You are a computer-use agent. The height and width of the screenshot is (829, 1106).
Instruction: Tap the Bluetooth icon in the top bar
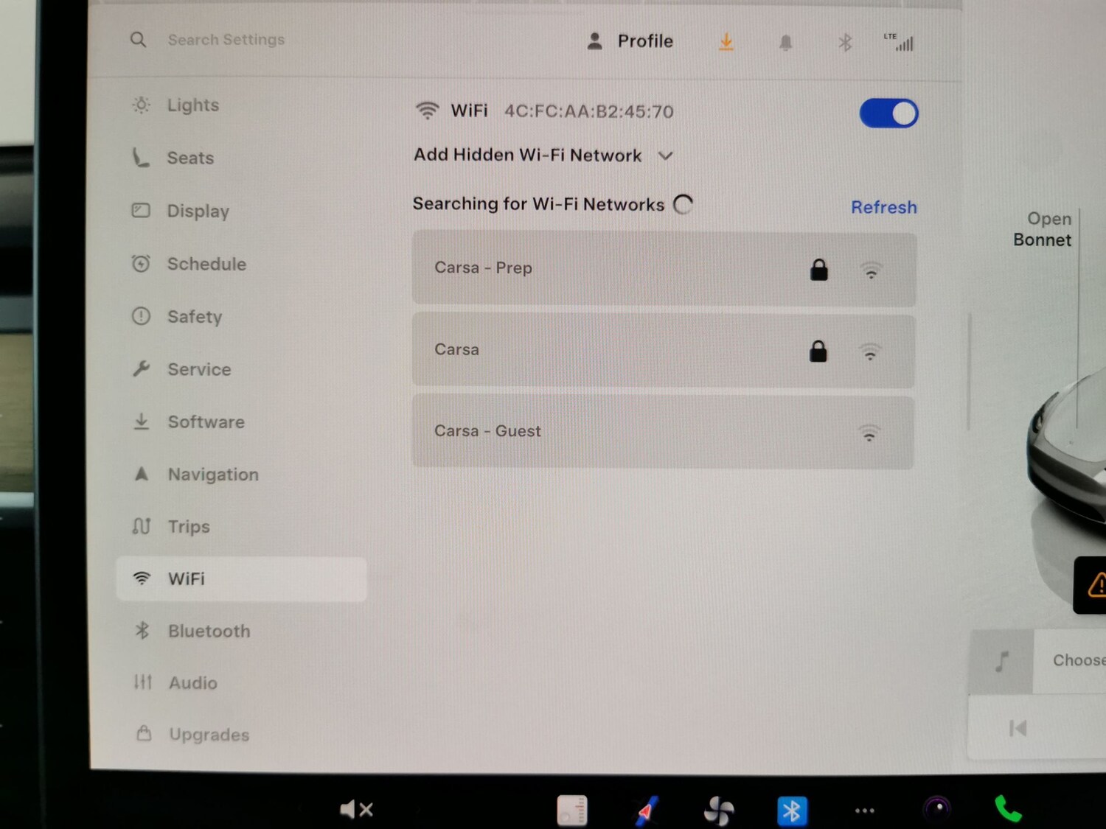(845, 43)
